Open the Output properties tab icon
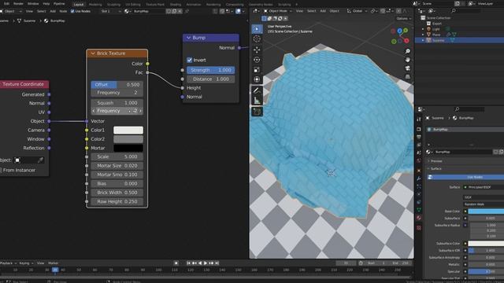Viewport: 504px width, 283px height. coord(419,138)
